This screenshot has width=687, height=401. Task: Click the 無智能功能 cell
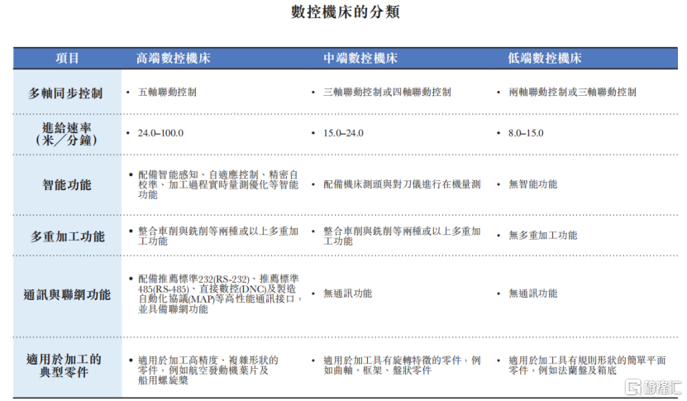532,184
